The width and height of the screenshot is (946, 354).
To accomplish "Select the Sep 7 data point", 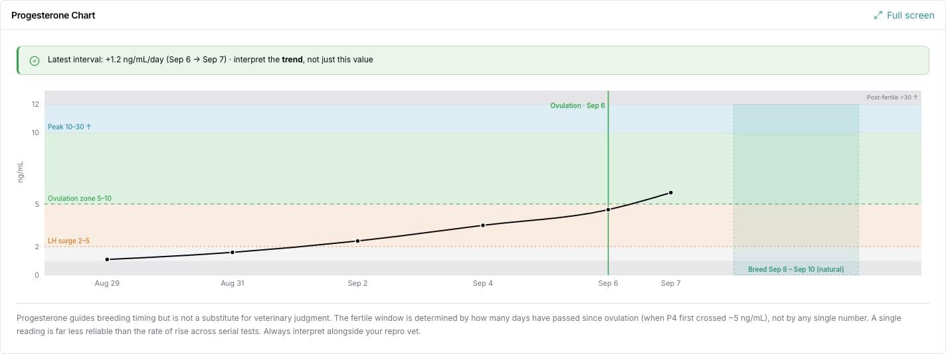I will (x=671, y=193).
